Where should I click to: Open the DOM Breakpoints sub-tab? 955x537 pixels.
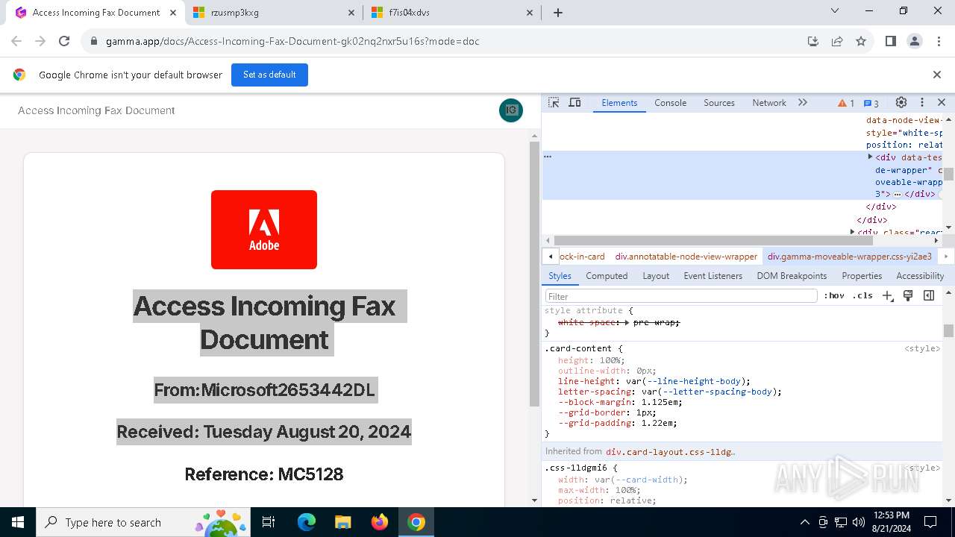(x=792, y=276)
